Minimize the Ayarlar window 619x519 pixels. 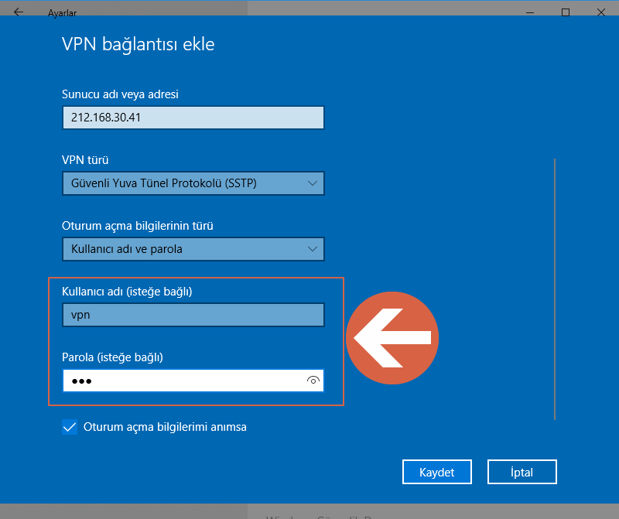click(x=529, y=12)
